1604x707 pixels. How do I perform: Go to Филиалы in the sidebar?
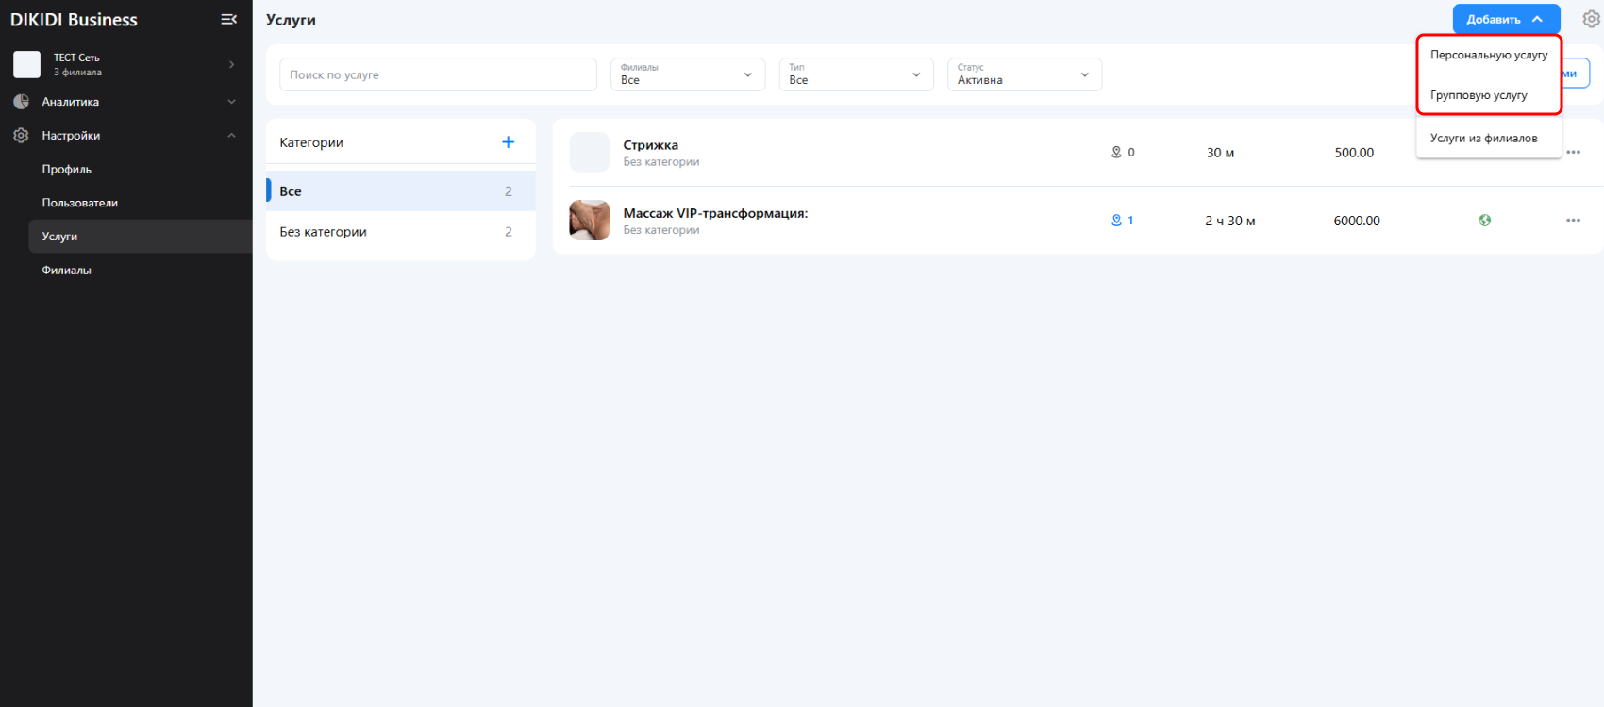tap(67, 271)
